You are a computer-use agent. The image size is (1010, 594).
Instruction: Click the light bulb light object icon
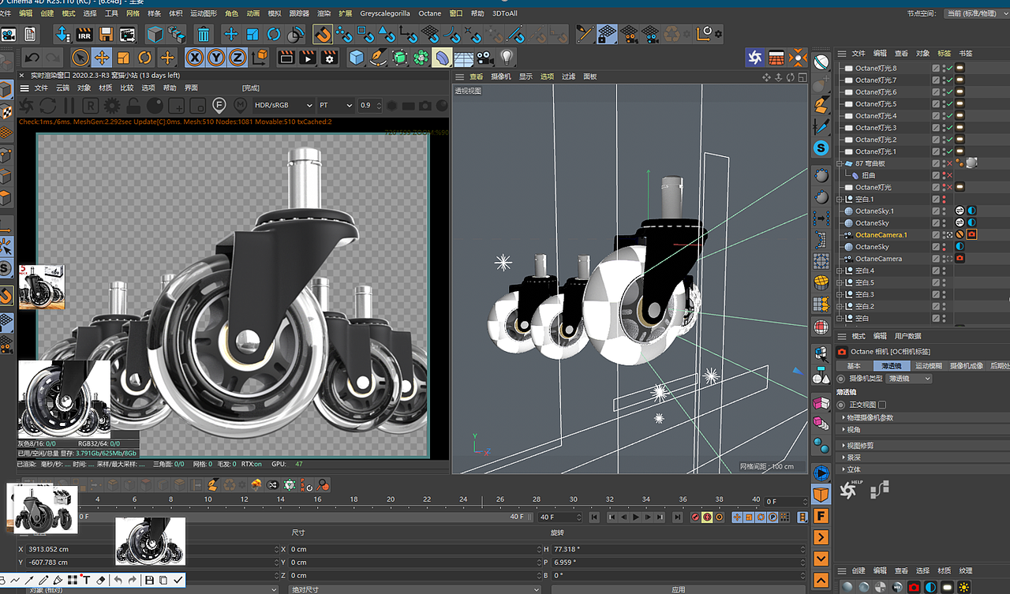507,58
